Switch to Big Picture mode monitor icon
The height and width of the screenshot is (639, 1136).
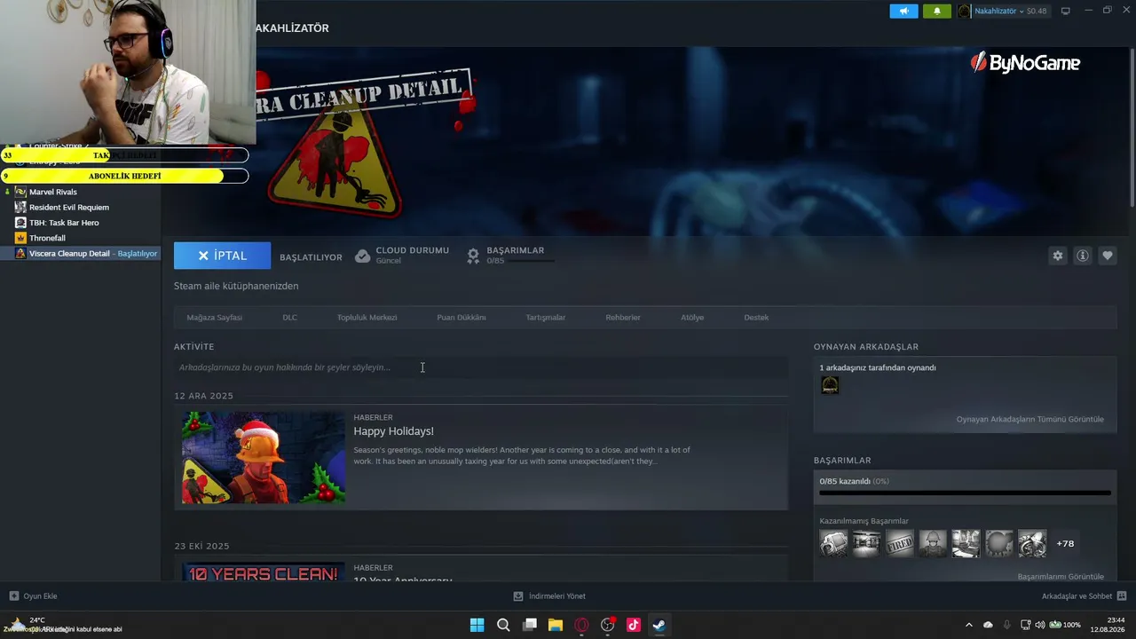(1066, 11)
